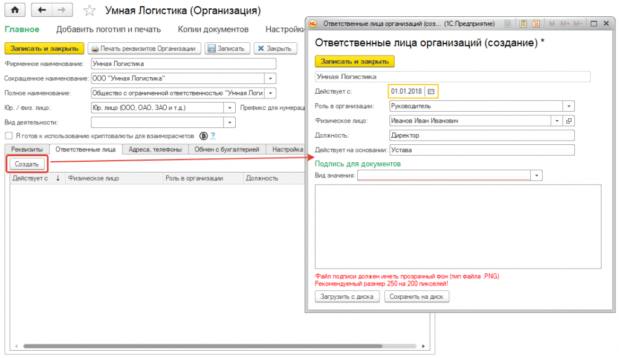Switch to Обмен с бухгалтерией tab
Viewport: 619px width, 358px height.
[x=227, y=150]
